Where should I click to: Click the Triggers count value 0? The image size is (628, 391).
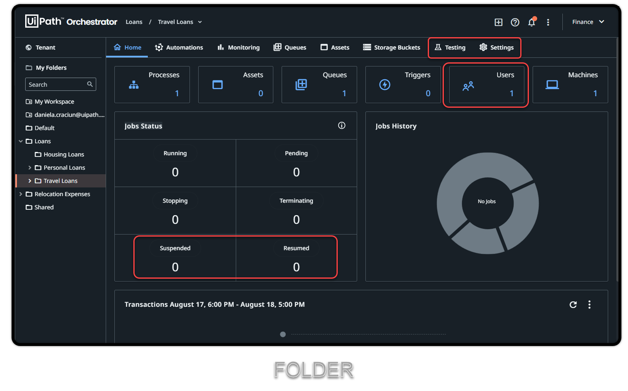[428, 93]
